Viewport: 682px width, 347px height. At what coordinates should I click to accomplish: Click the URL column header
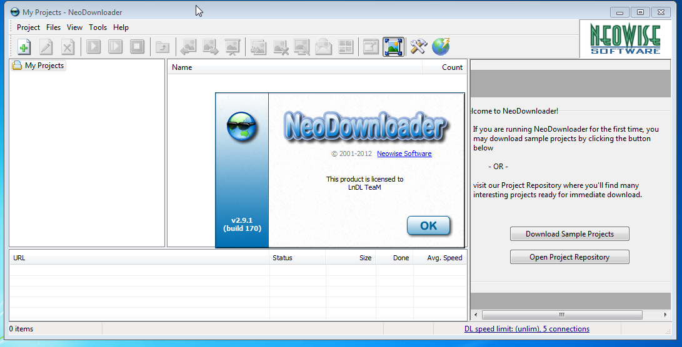(x=139, y=258)
